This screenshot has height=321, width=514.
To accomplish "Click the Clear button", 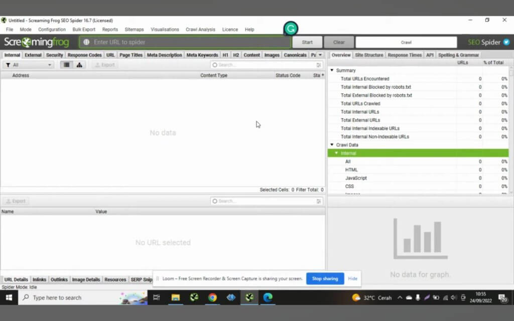I will (x=339, y=42).
